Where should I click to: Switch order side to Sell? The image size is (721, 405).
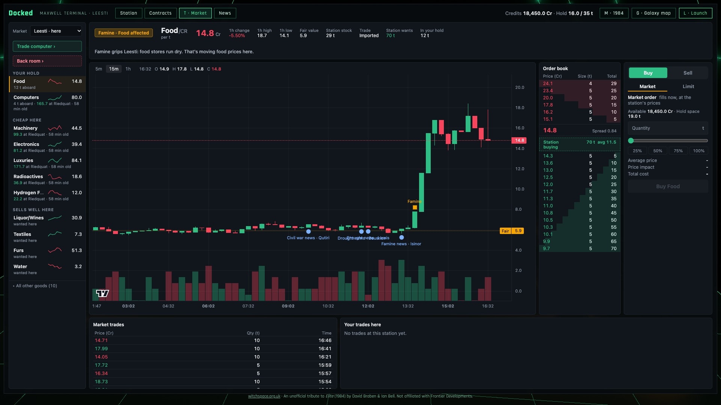tap(688, 73)
